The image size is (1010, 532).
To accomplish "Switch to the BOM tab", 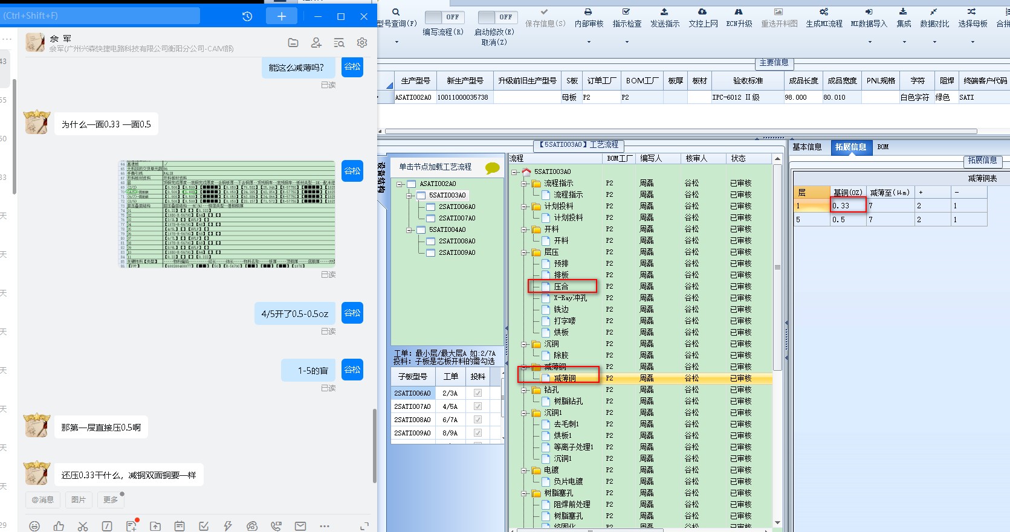I will click(x=883, y=147).
